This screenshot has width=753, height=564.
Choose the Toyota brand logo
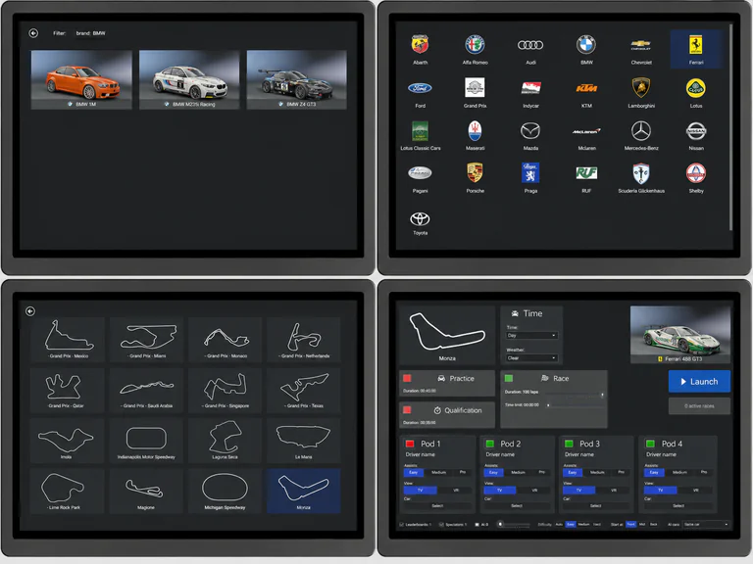420,218
